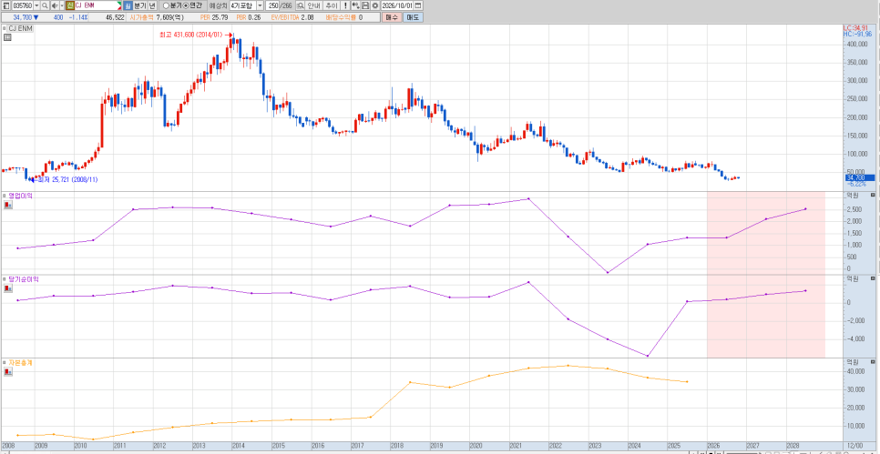Select the blue 월 period button
Viewport: 880px width, 454px height.
point(128,5)
